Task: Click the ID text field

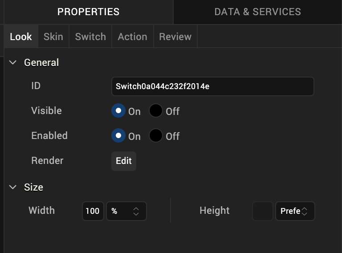Action: tap(212, 86)
